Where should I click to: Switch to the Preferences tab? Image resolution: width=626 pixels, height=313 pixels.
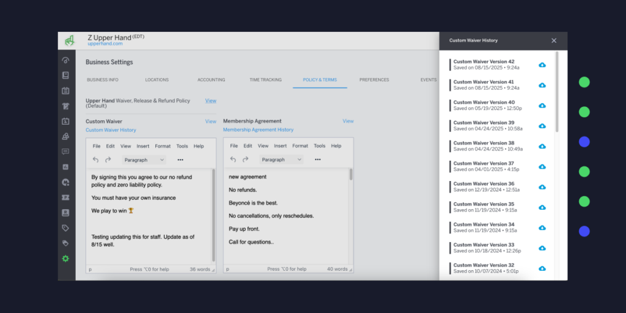click(374, 80)
